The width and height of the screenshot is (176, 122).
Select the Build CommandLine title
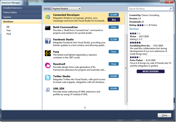(x=65, y=27)
